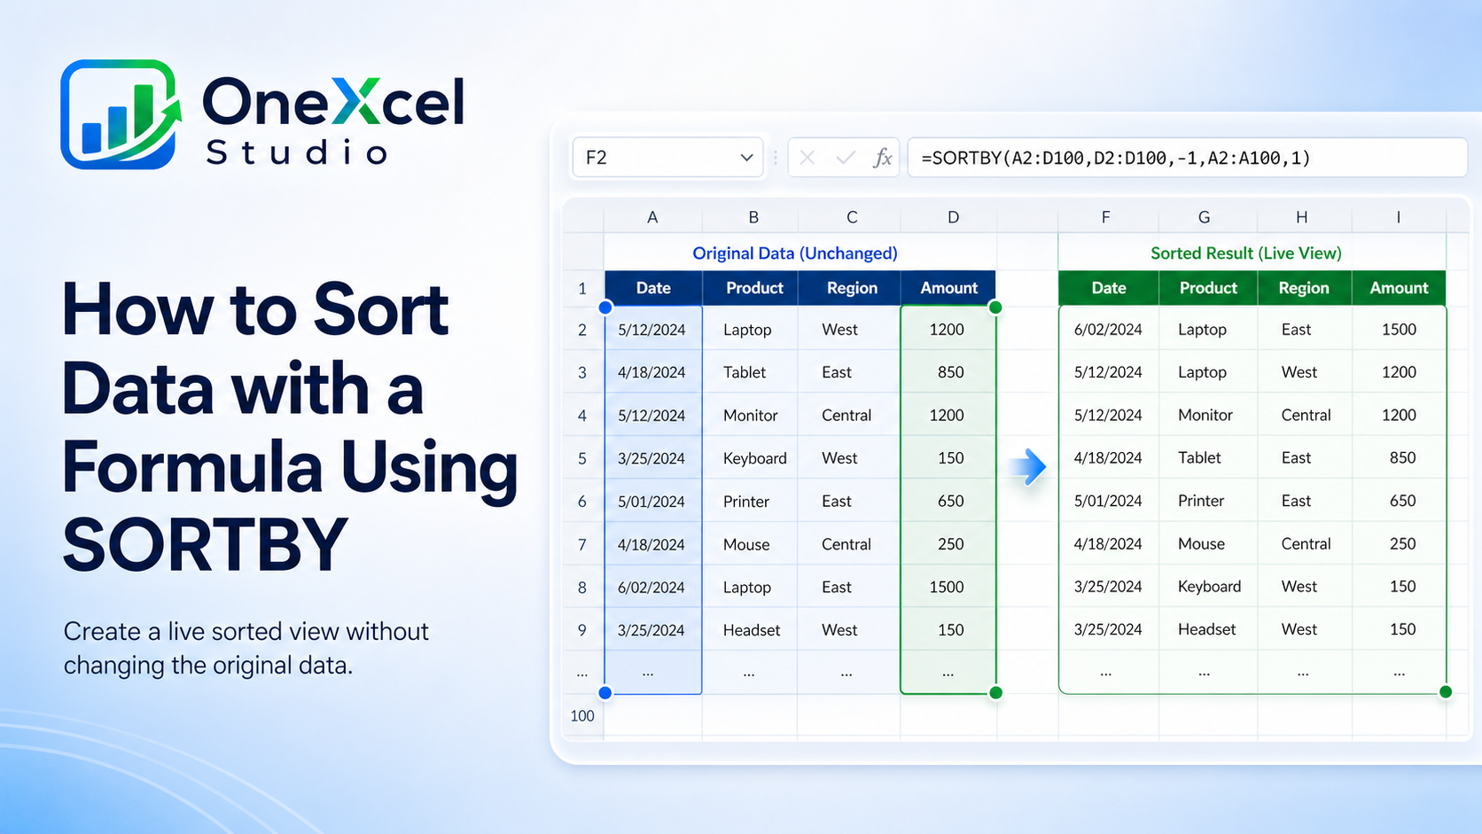Select column header H
Screen dimensions: 1482x834
1301,217
